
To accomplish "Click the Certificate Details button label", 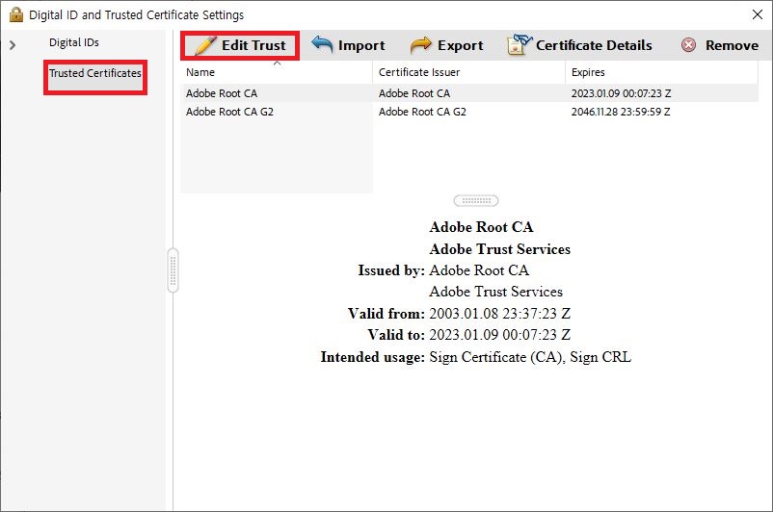I will pos(594,45).
